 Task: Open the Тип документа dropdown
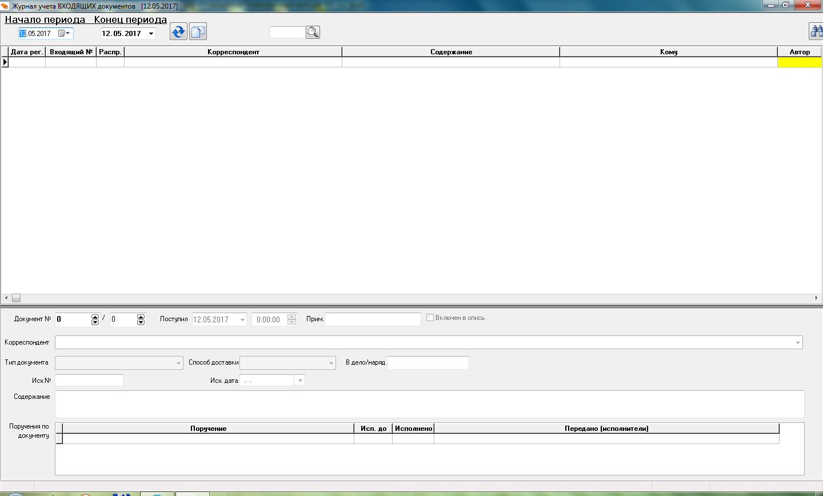(x=179, y=363)
